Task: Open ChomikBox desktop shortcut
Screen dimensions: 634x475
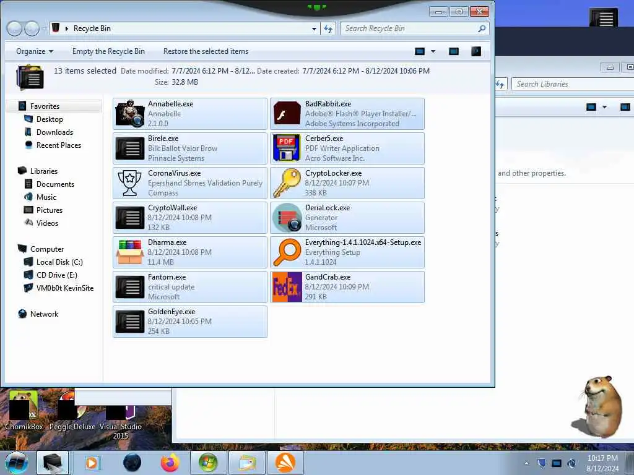Action: tap(24, 409)
